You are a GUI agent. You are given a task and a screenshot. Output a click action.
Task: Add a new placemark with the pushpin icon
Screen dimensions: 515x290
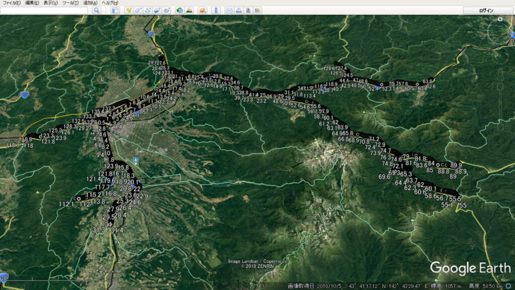point(128,11)
